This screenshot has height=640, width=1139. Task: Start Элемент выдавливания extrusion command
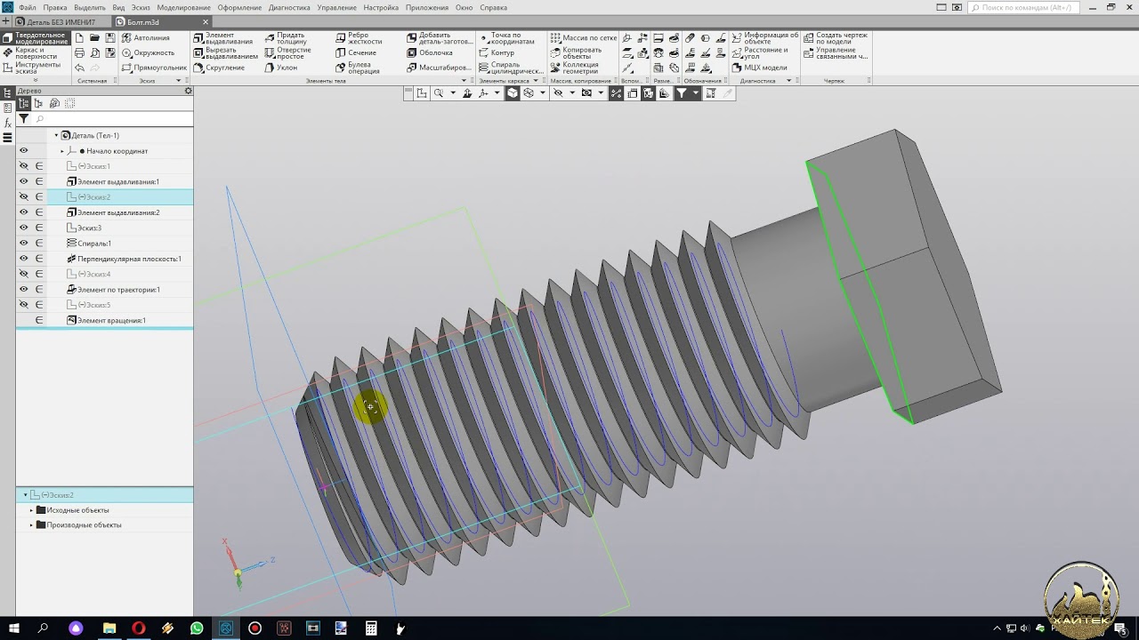(224, 38)
